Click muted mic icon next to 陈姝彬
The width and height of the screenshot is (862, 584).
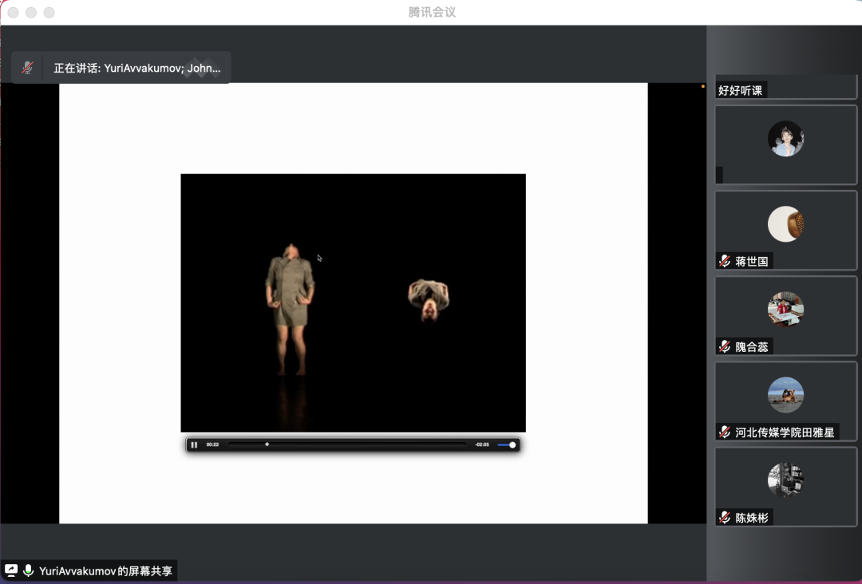725,517
